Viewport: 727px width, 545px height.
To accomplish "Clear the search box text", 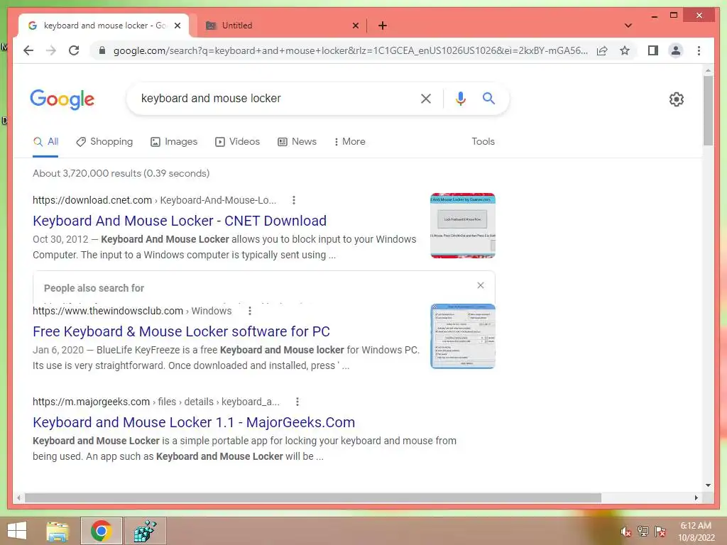I will [x=426, y=98].
